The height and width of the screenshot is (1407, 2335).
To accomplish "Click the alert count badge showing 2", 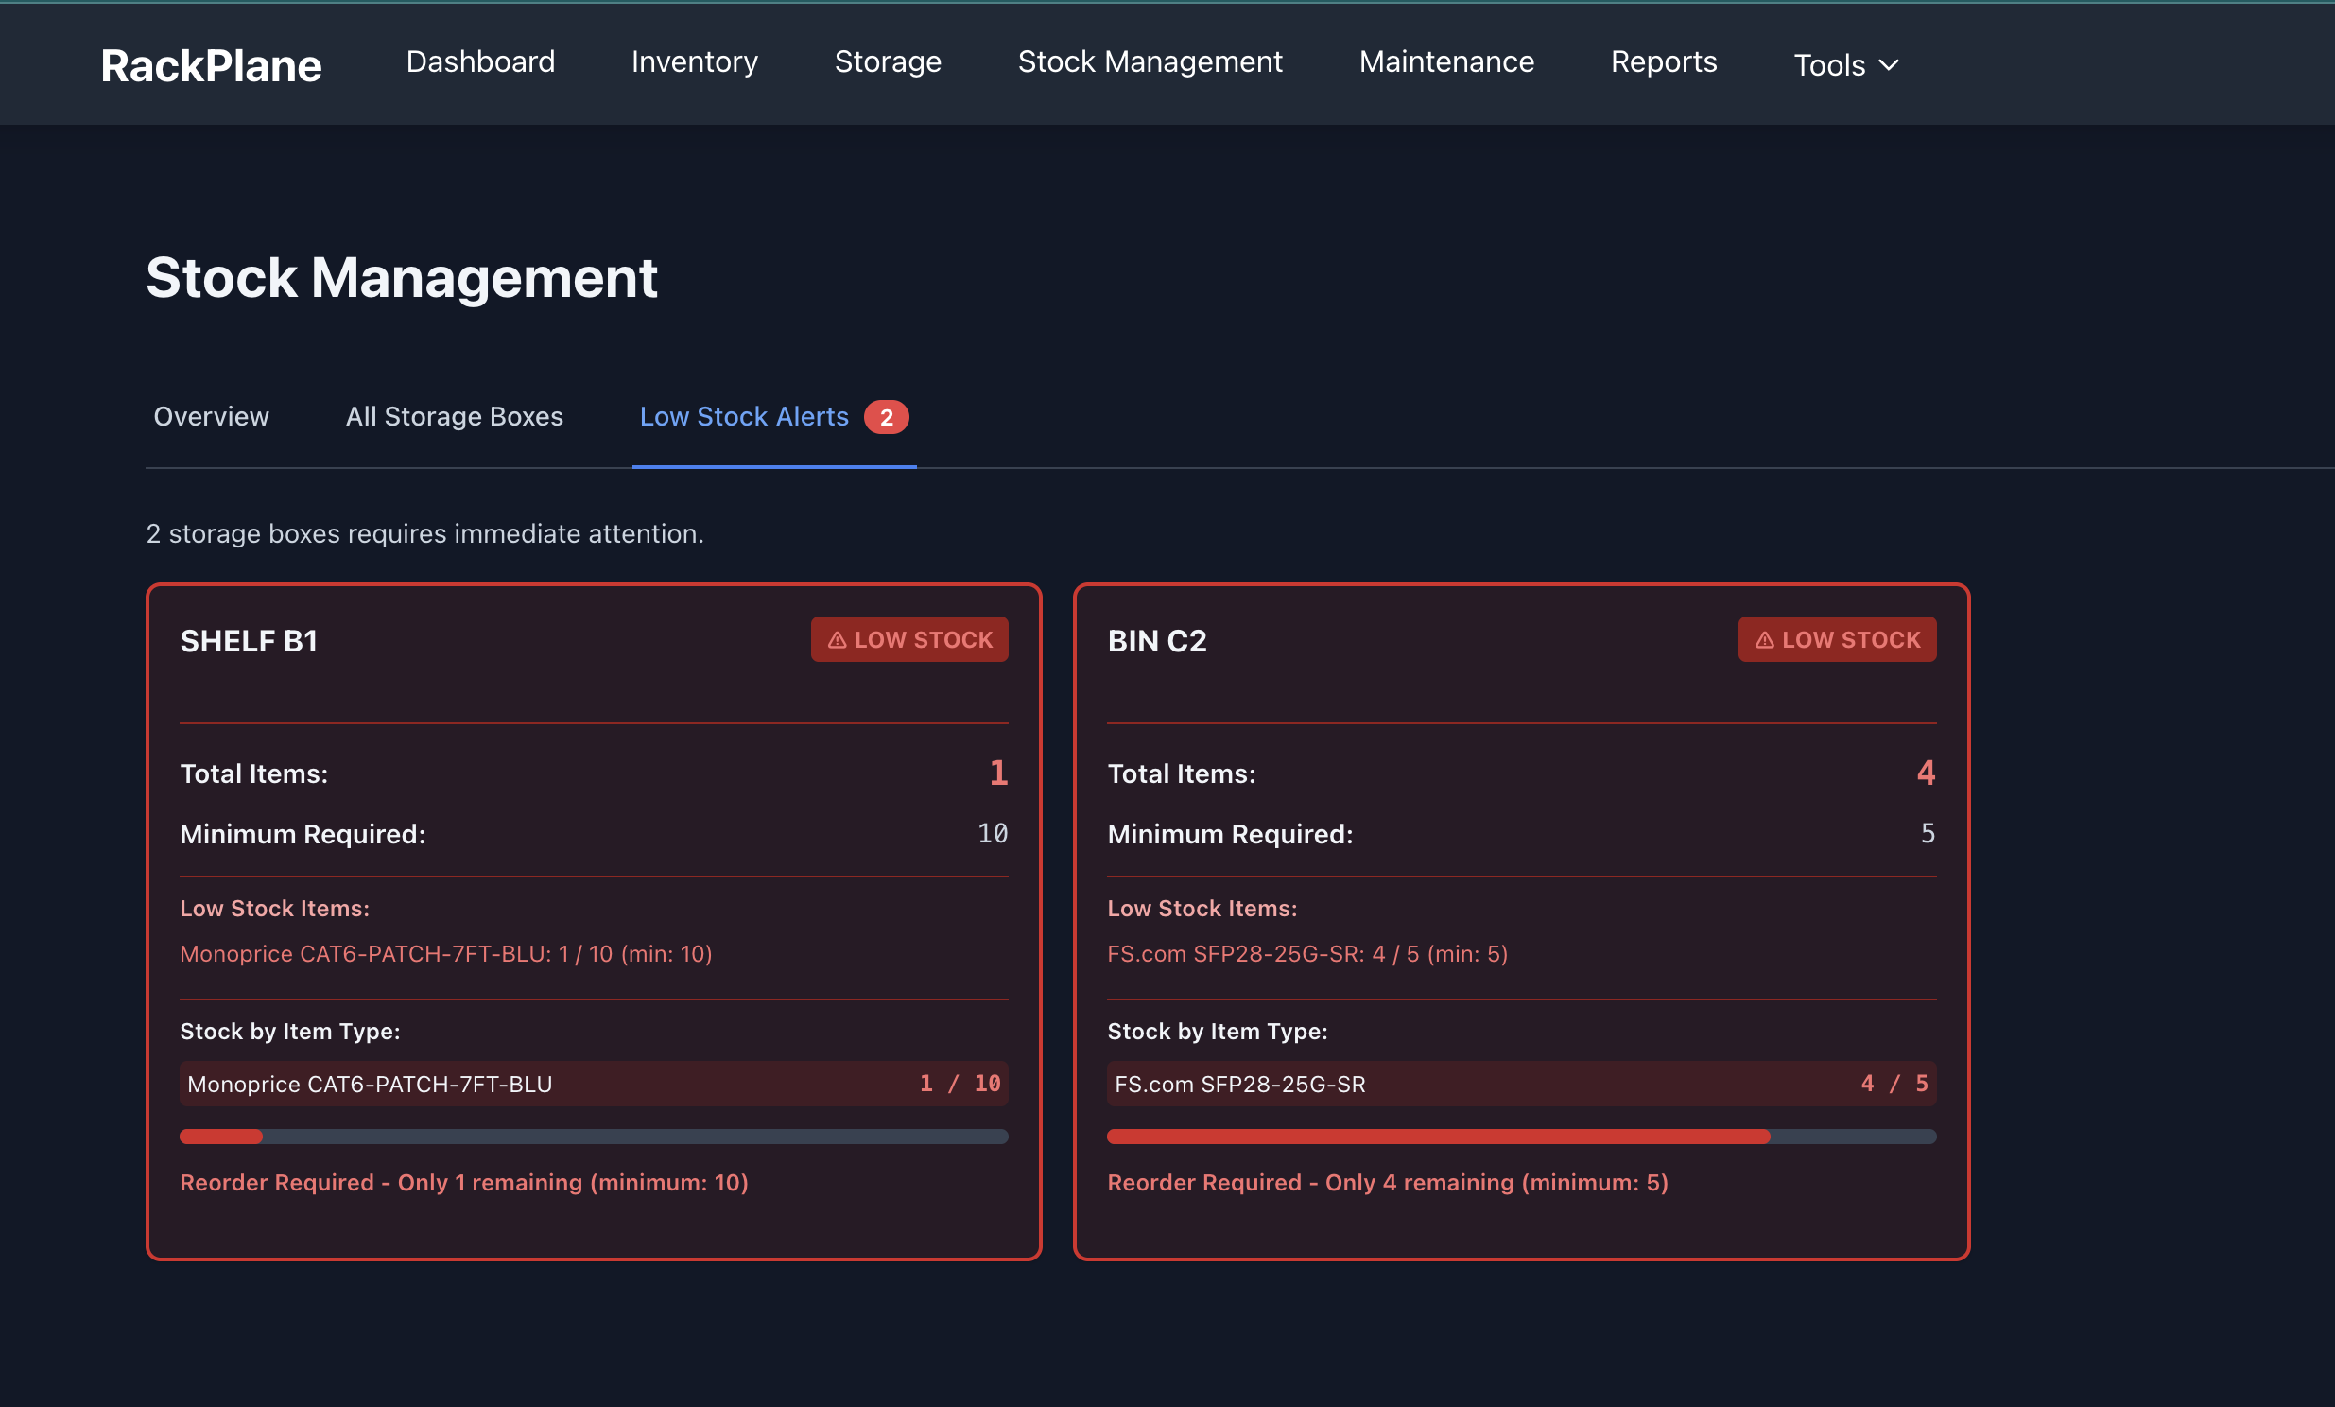I will click(887, 417).
